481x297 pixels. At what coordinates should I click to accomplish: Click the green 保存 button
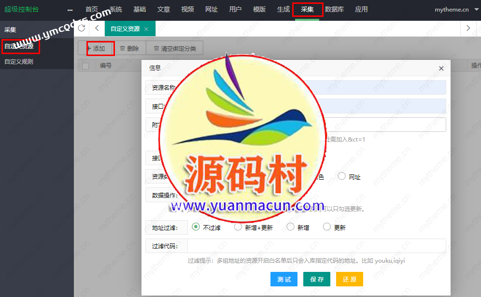[317, 279]
